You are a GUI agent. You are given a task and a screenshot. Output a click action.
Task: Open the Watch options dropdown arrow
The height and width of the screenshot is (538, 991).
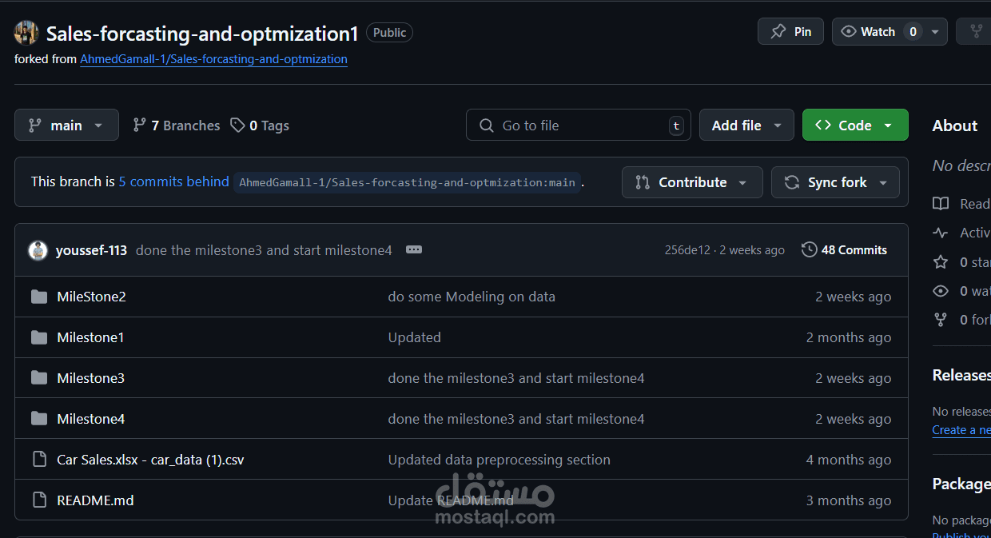click(935, 32)
